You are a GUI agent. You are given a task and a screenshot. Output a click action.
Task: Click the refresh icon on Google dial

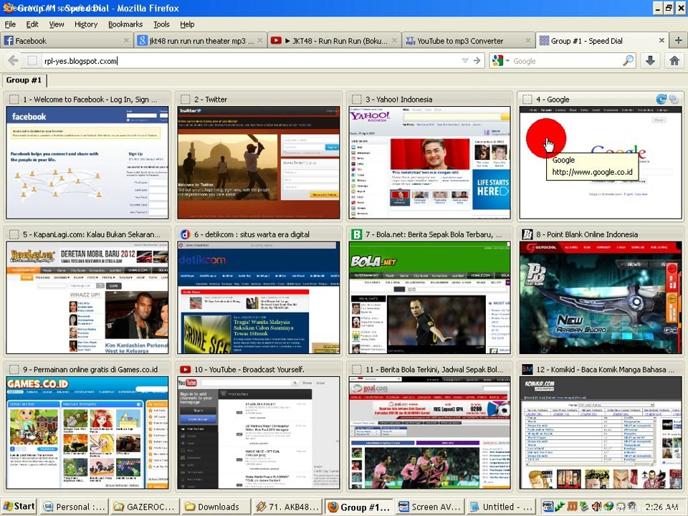pos(661,99)
